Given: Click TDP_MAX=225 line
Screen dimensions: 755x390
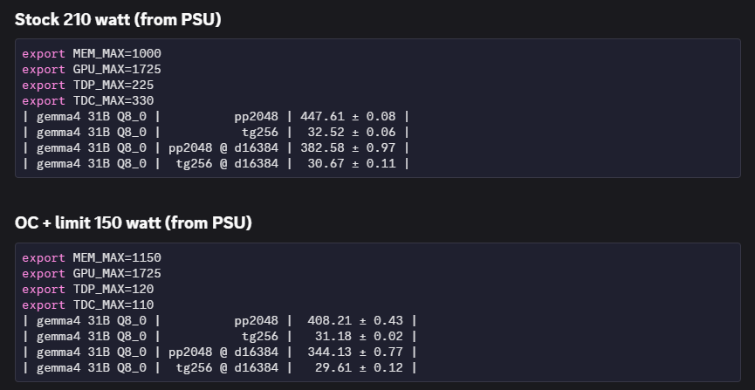Looking at the screenshot, I should point(88,85).
